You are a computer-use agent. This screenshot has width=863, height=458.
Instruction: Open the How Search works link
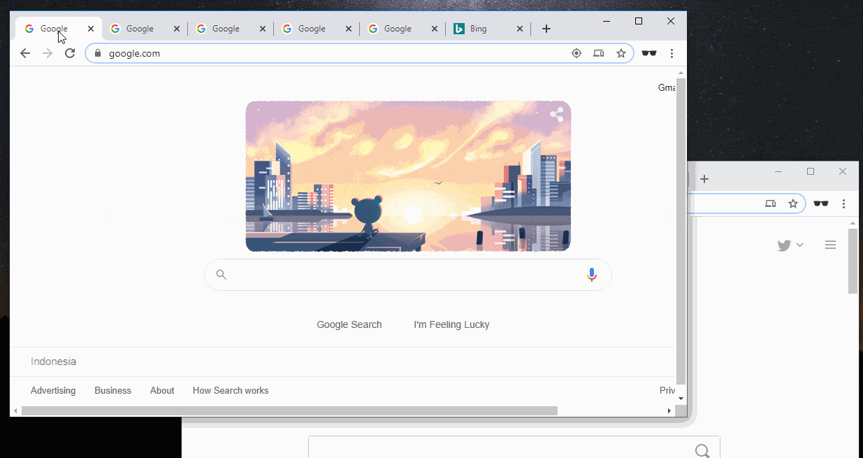click(x=231, y=391)
